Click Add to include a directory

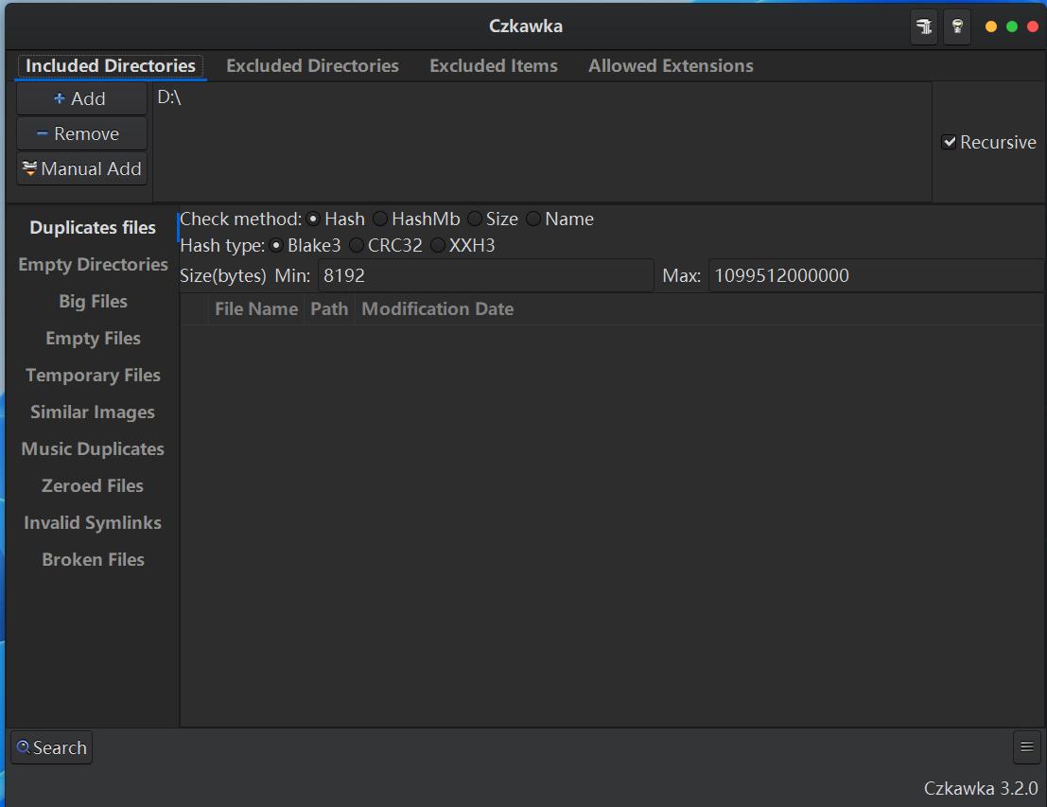[81, 98]
